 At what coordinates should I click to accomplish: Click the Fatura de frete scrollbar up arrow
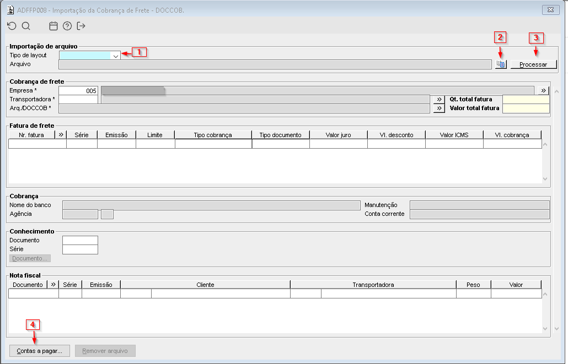[x=545, y=144]
